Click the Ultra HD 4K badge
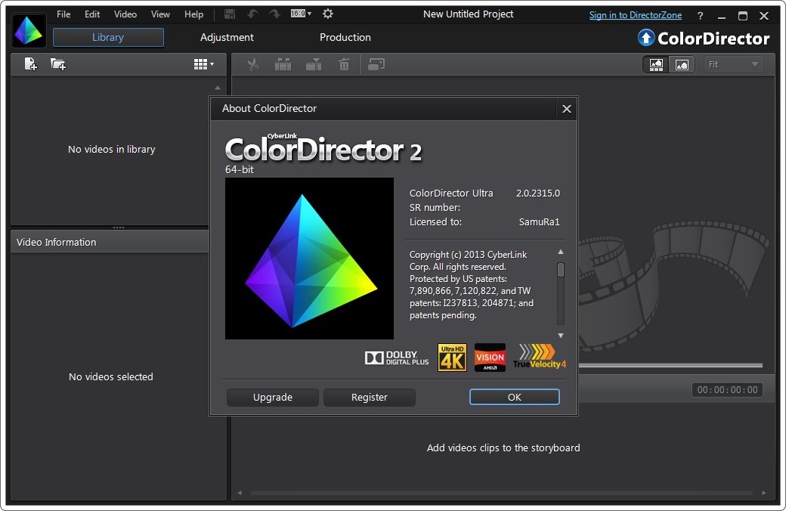Viewport: 786px width, 511px height. coord(452,358)
